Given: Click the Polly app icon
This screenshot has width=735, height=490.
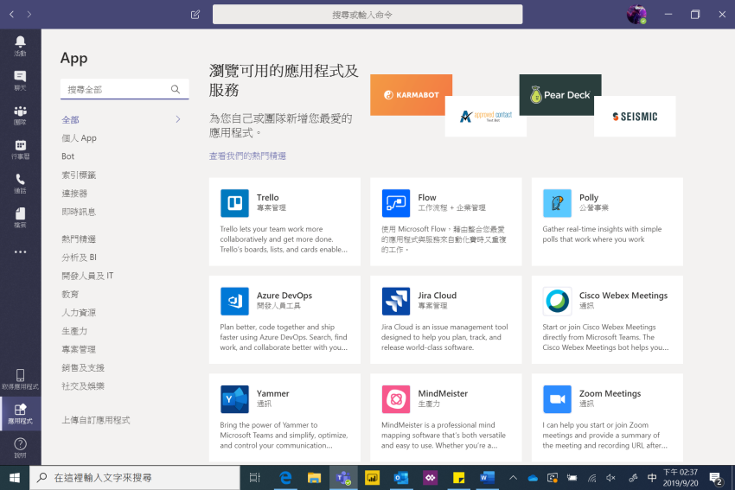Looking at the screenshot, I should (557, 203).
